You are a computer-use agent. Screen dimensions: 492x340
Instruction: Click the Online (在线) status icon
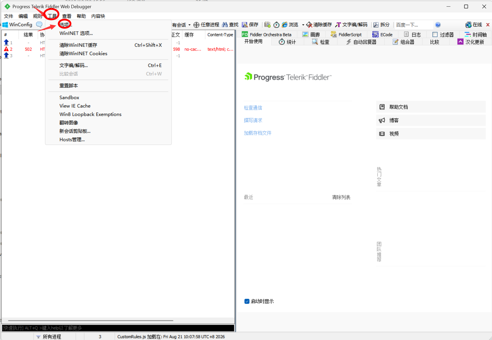click(468, 25)
